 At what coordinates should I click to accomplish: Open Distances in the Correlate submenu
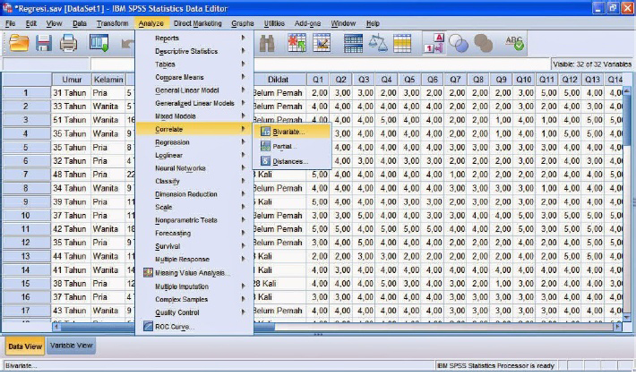pyautogui.click(x=289, y=161)
